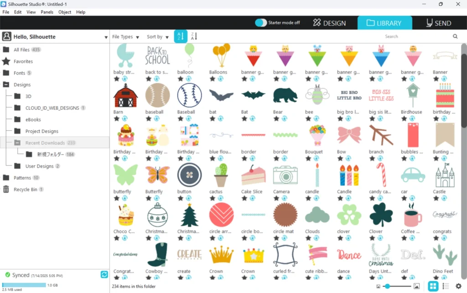Toggle Starter mode switch

click(x=261, y=23)
